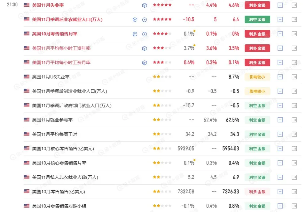Click cube icon in 美国11月失业率 row
Viewport: 307px width, 212px height.
[x=145, y=5]
